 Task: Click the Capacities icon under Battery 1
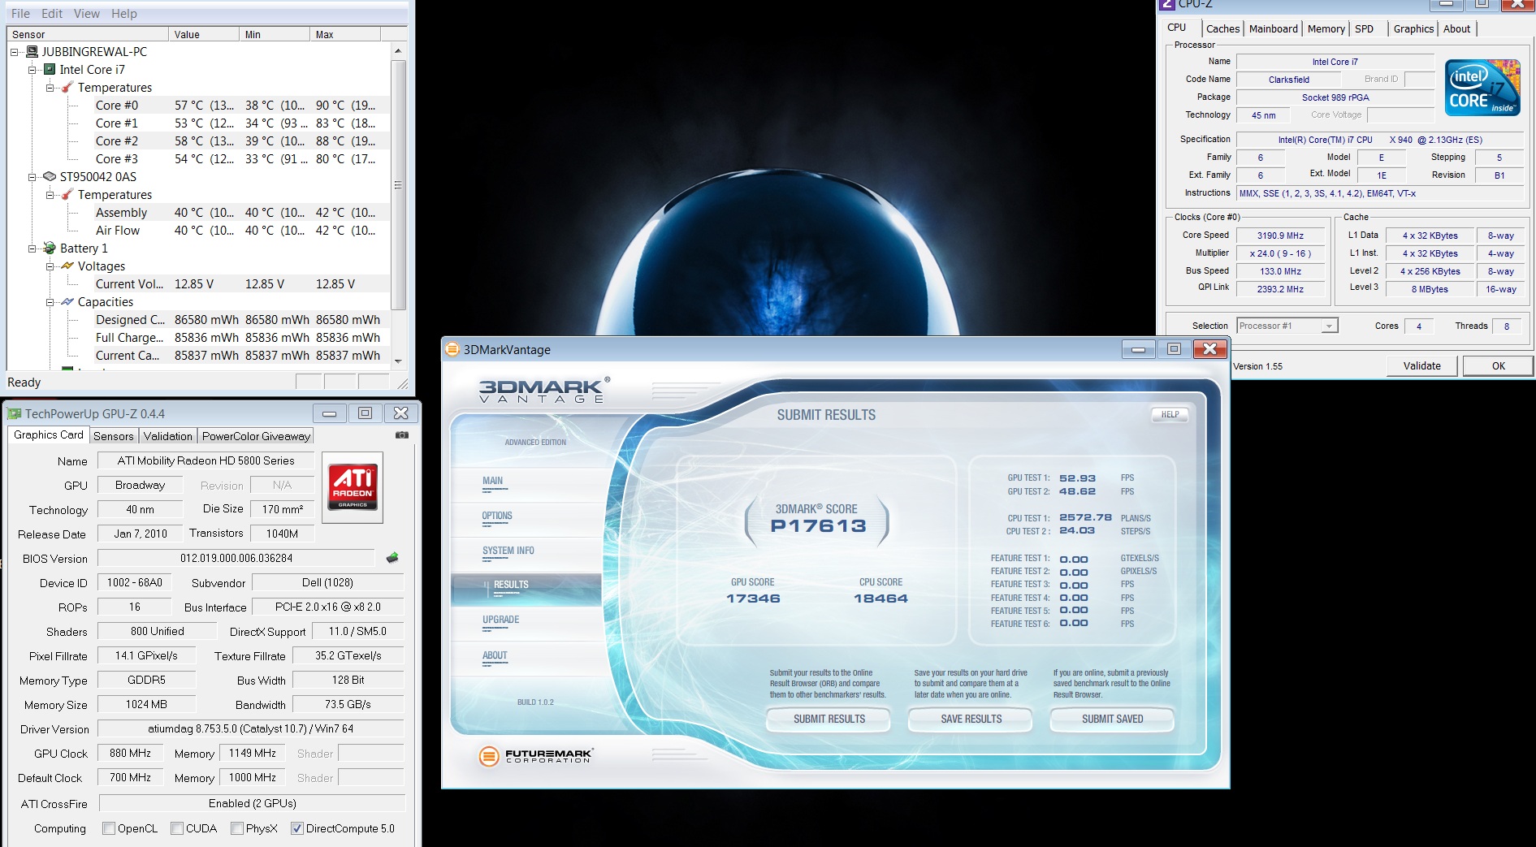point(67,302)
